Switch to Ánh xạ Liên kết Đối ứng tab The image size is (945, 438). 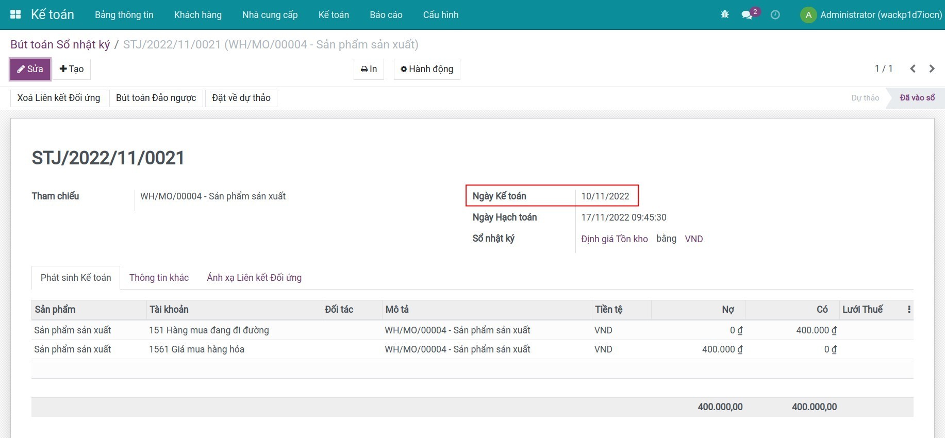[254, 278]
